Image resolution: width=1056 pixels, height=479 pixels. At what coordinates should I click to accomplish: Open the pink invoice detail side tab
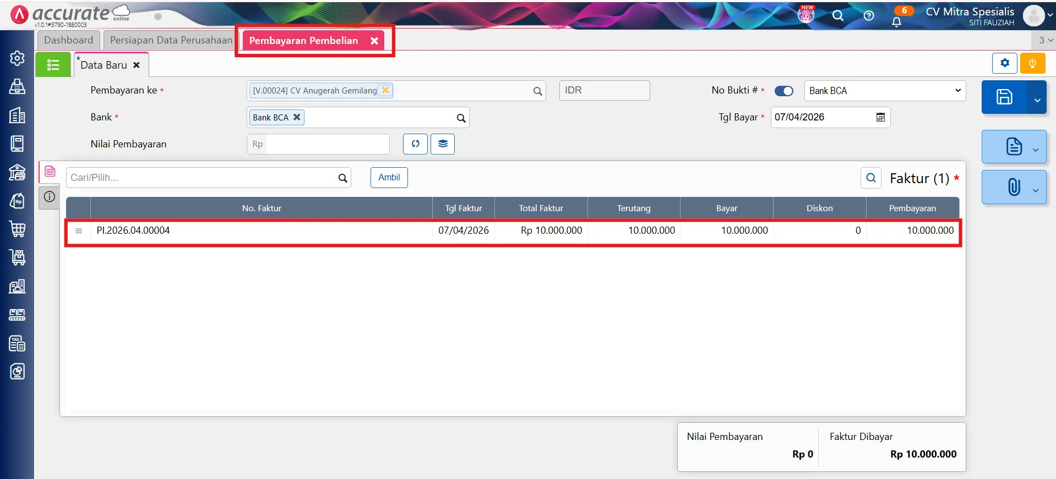(x=50, y=172)
